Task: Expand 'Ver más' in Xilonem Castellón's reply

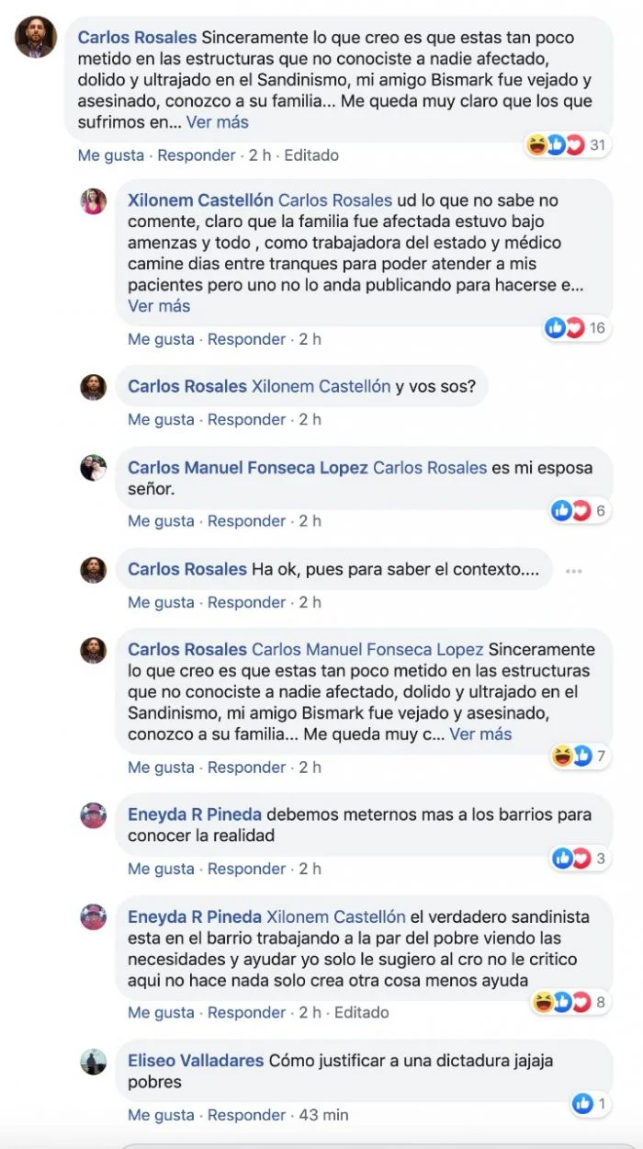Action: coord(159,305)
